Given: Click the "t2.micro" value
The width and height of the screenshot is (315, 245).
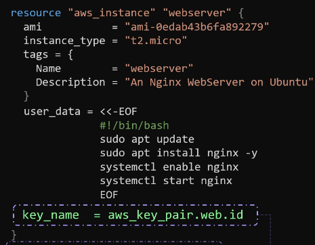Looking at the screenshot, I should 156,41.
